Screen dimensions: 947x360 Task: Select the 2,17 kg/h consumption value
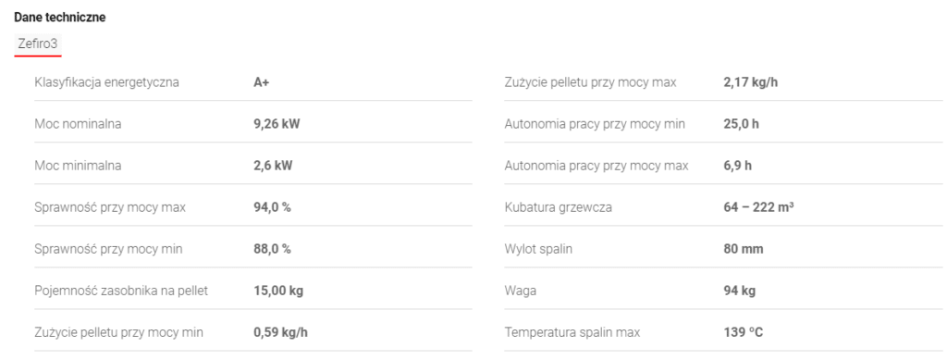(751, 82)
